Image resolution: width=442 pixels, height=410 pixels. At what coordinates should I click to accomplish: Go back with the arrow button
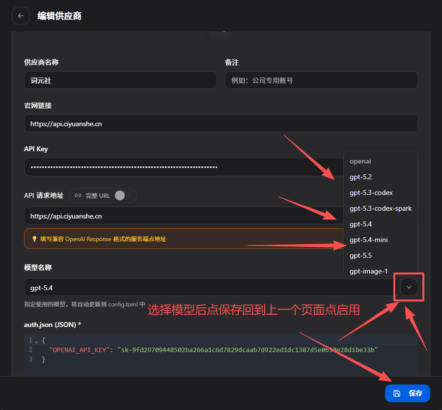tap(21, 16)
